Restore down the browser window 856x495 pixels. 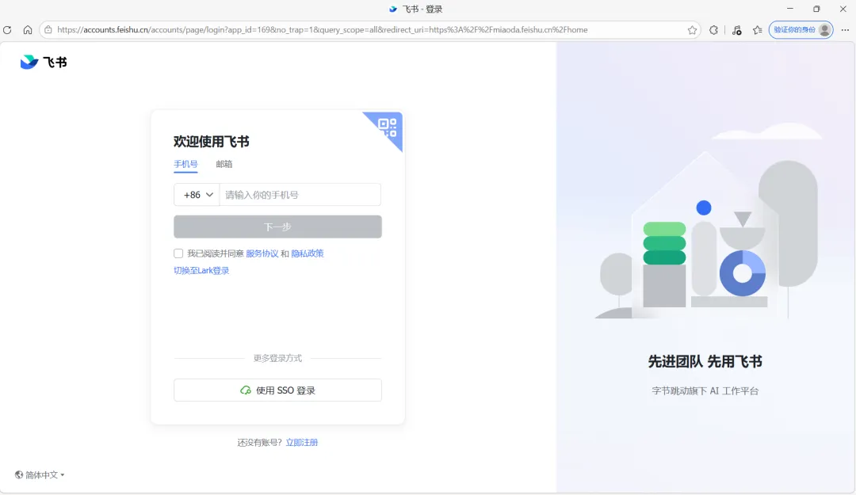coord(816,9)
